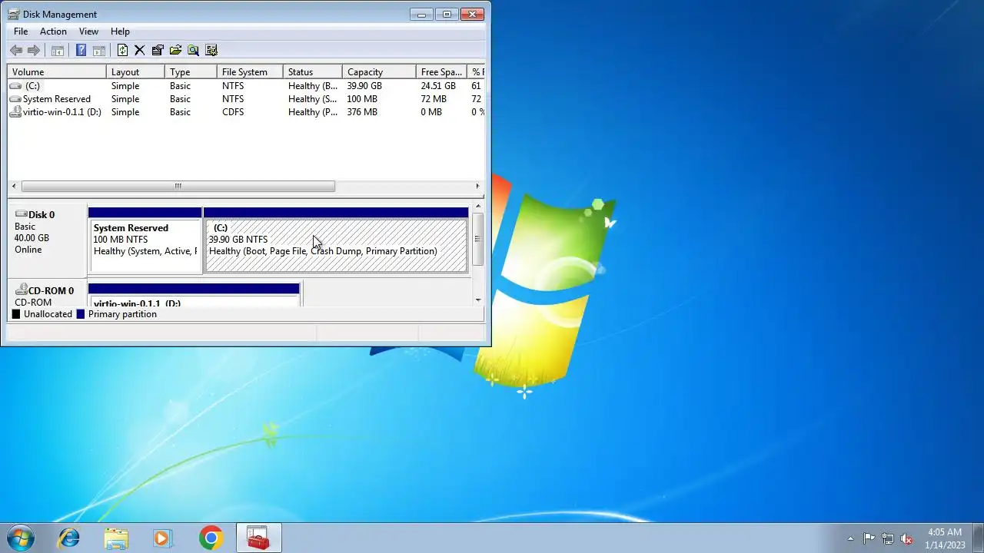Screen dimensions: 984x553
Task: Select the Disk 0 label panel
Action: (x=48, y=240)
